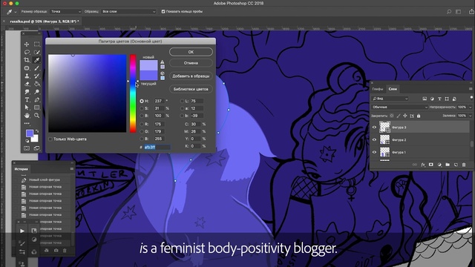The image size is (475, 267).
Task: Select the Eyedropper tool in toolbox
Action: [36, 60]
